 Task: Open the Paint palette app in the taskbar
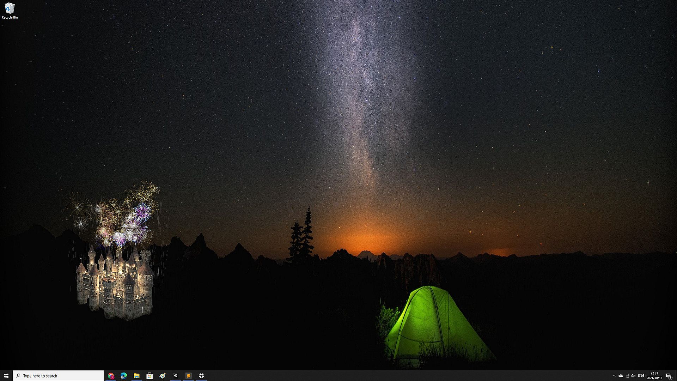162,376
